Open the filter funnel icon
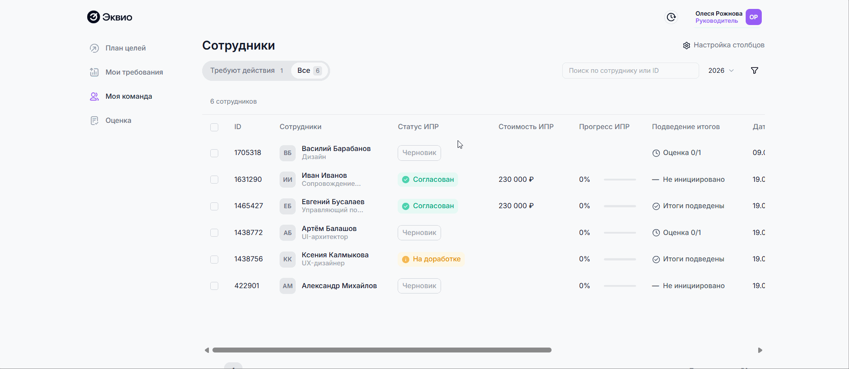 coord(755,71)
